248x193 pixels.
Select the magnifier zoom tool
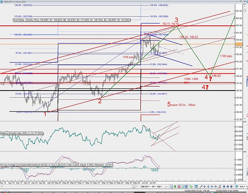pyautogui.click(x=201, y=187)
